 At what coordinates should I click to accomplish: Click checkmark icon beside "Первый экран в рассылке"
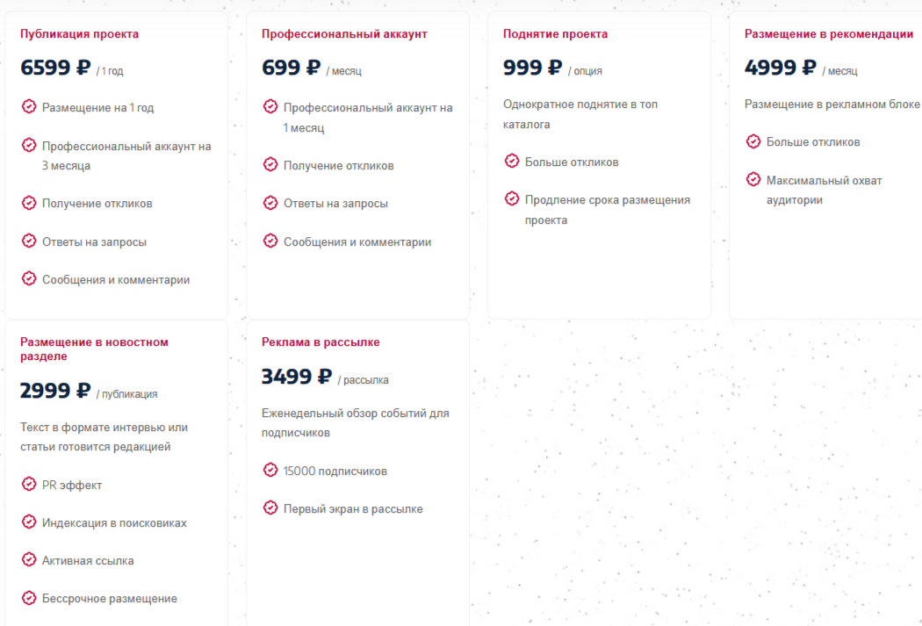pos(270,508)
